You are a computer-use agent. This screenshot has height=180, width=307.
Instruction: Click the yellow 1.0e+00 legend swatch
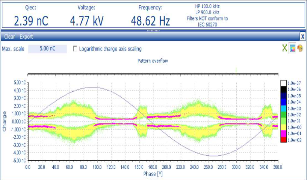(x=284, y=127)
